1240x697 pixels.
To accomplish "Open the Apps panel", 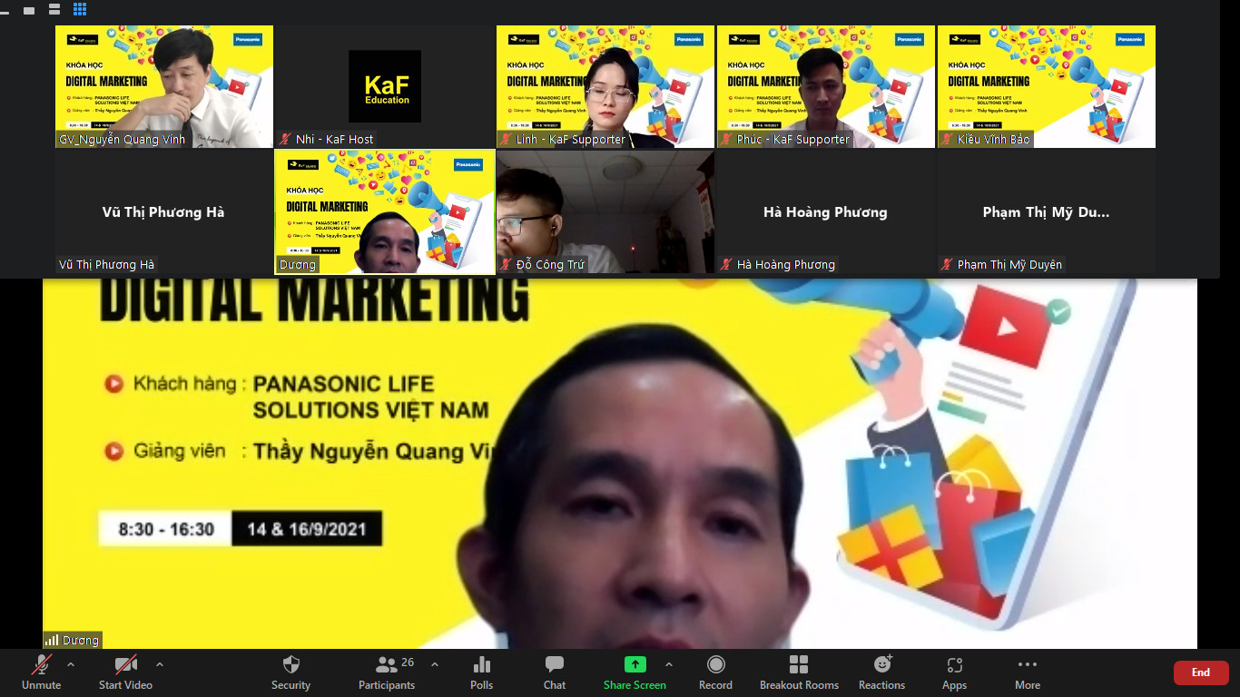I will tap(954, 672).
